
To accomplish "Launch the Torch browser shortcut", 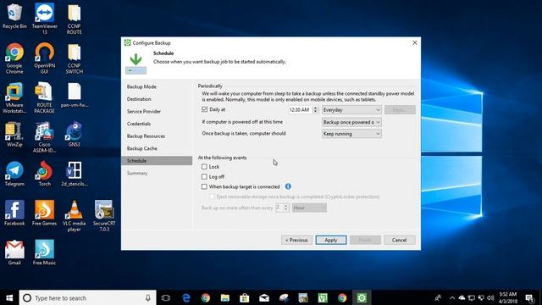I will [x=45, y=174].
